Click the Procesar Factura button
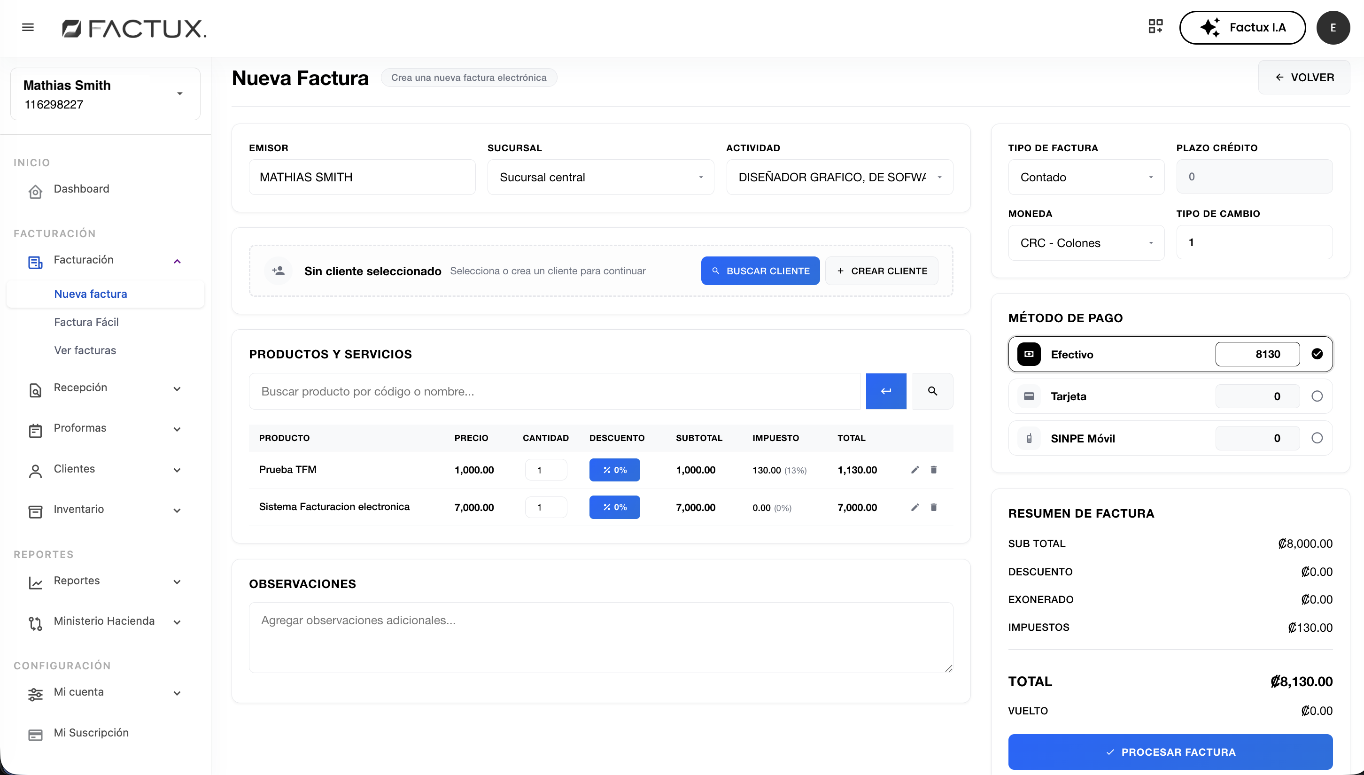 point(1170,752)
